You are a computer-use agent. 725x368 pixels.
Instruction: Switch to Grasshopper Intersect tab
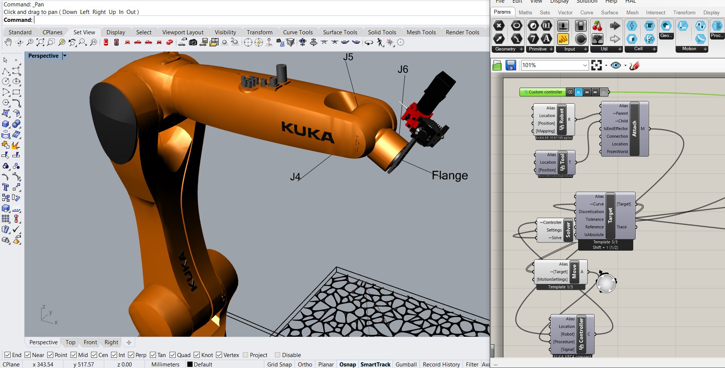[x=656, y=12]
